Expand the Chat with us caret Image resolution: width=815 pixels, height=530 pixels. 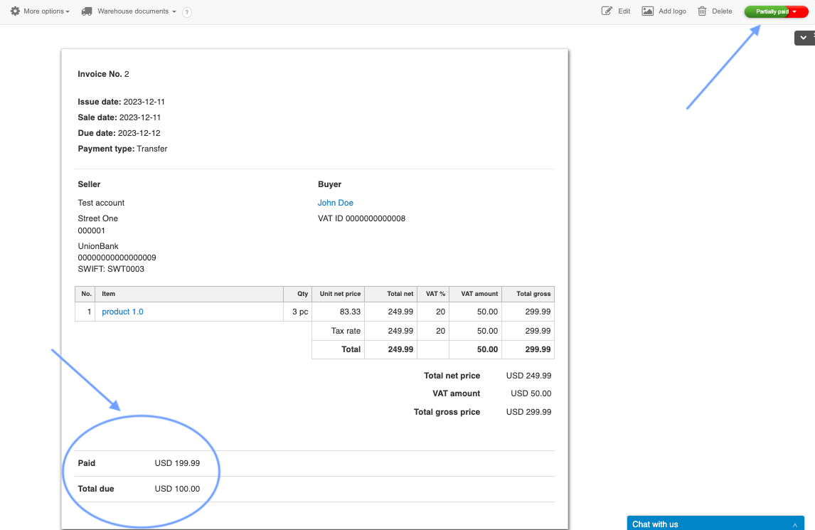tap(794, 524)
